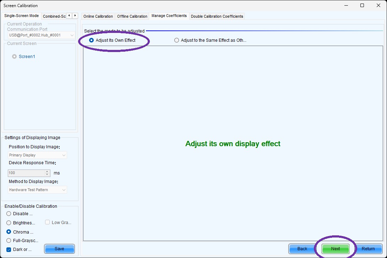Image resolution: width=387 pixels, height=258 pixels.
Task: Click the Return button
Action: (x=368, y=249)
